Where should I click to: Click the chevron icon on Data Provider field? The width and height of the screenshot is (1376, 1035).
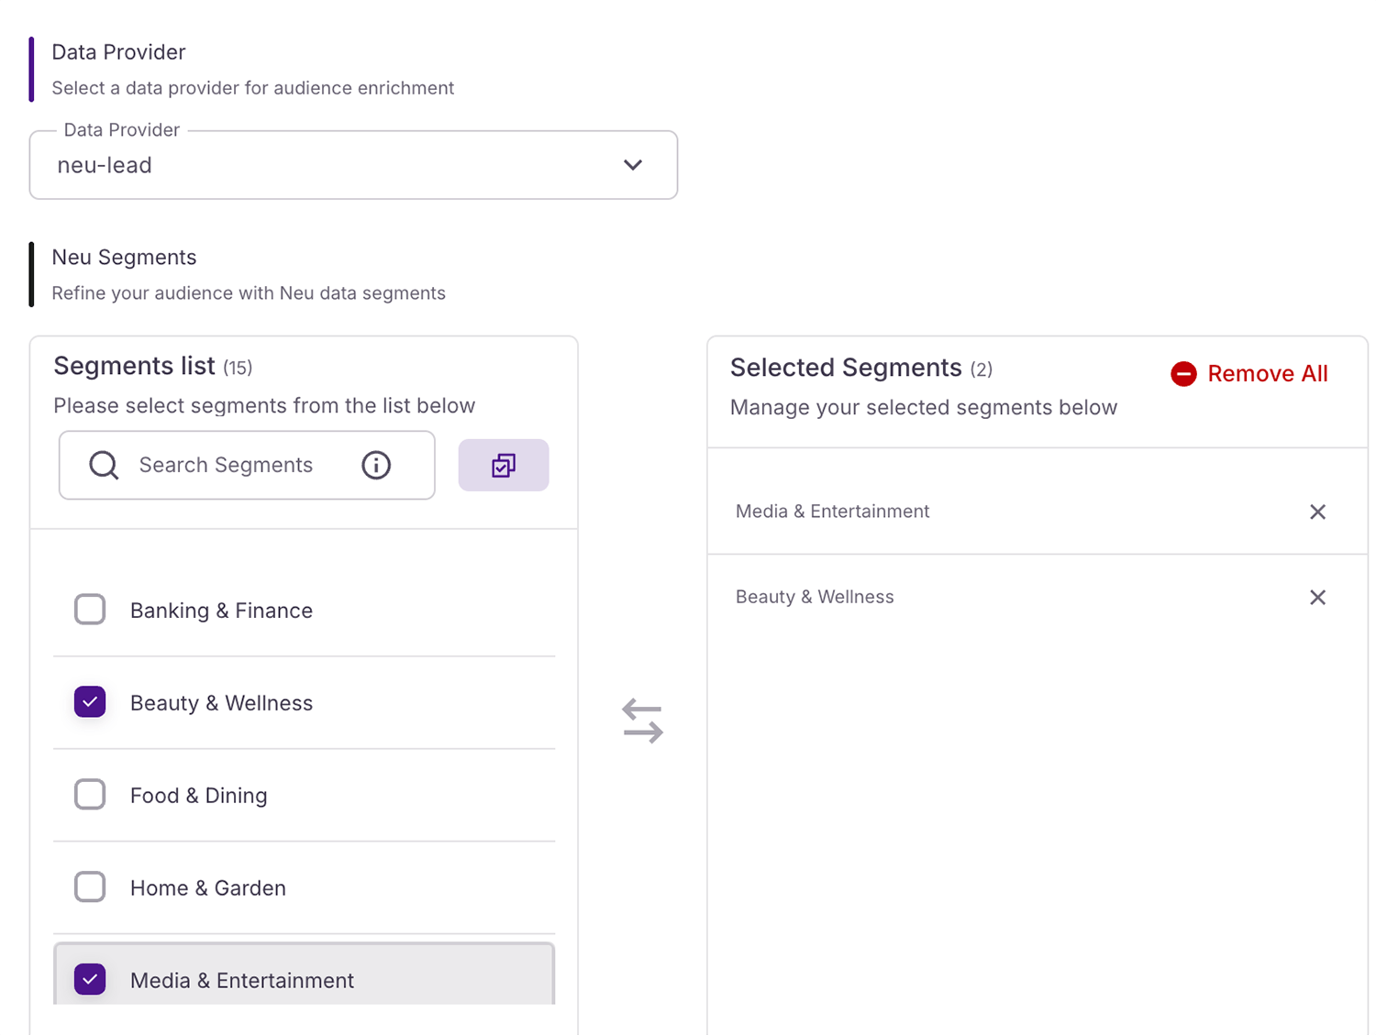click(x=632, y=165)
